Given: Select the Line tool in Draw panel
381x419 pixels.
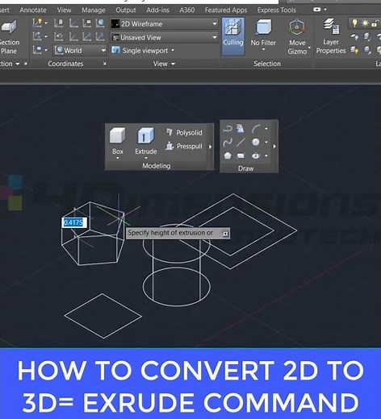Looking at the screenshot, I should [241, 142].
